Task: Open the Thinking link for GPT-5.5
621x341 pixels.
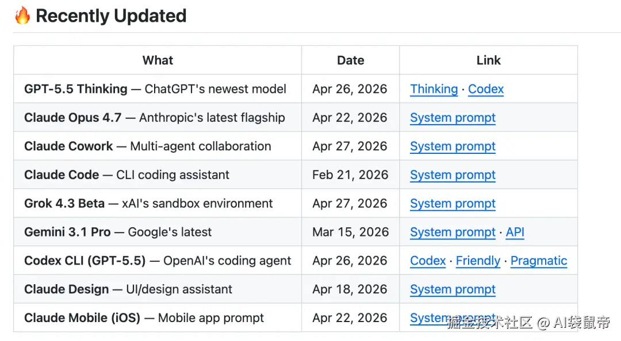Action: (434, 89)
